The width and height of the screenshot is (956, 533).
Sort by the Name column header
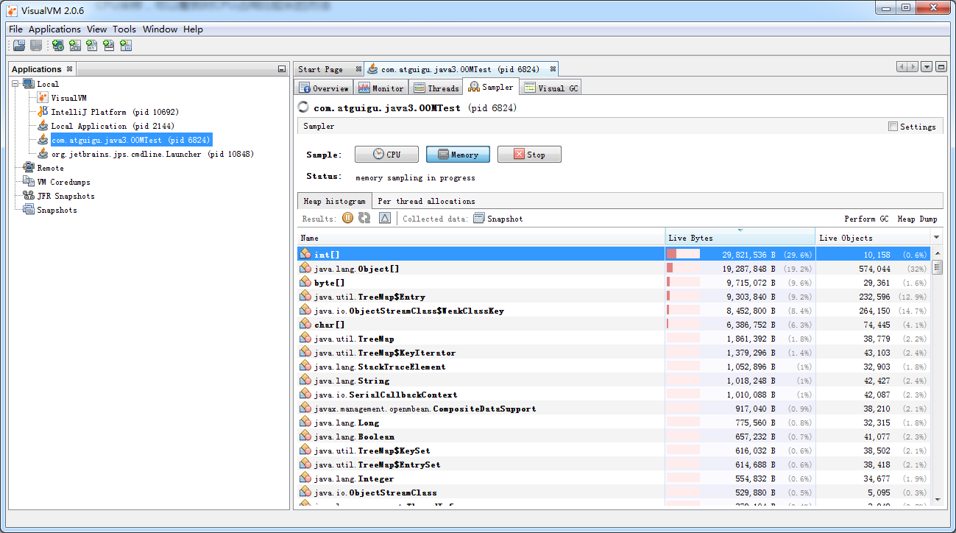point(481,238)
